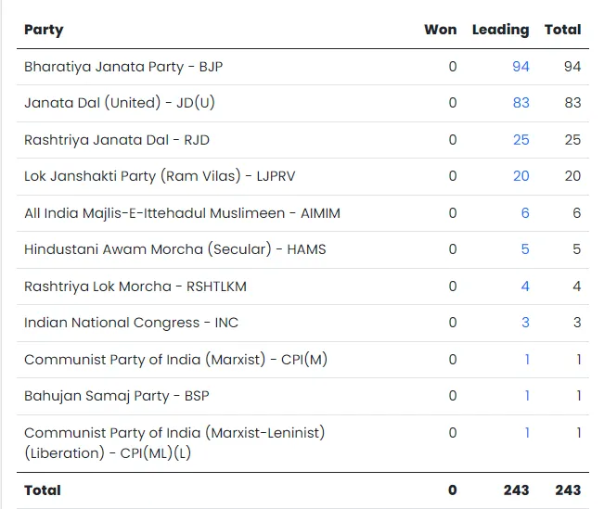Click the Total column header
Viewport: 604px width, 509px height.
562,30
